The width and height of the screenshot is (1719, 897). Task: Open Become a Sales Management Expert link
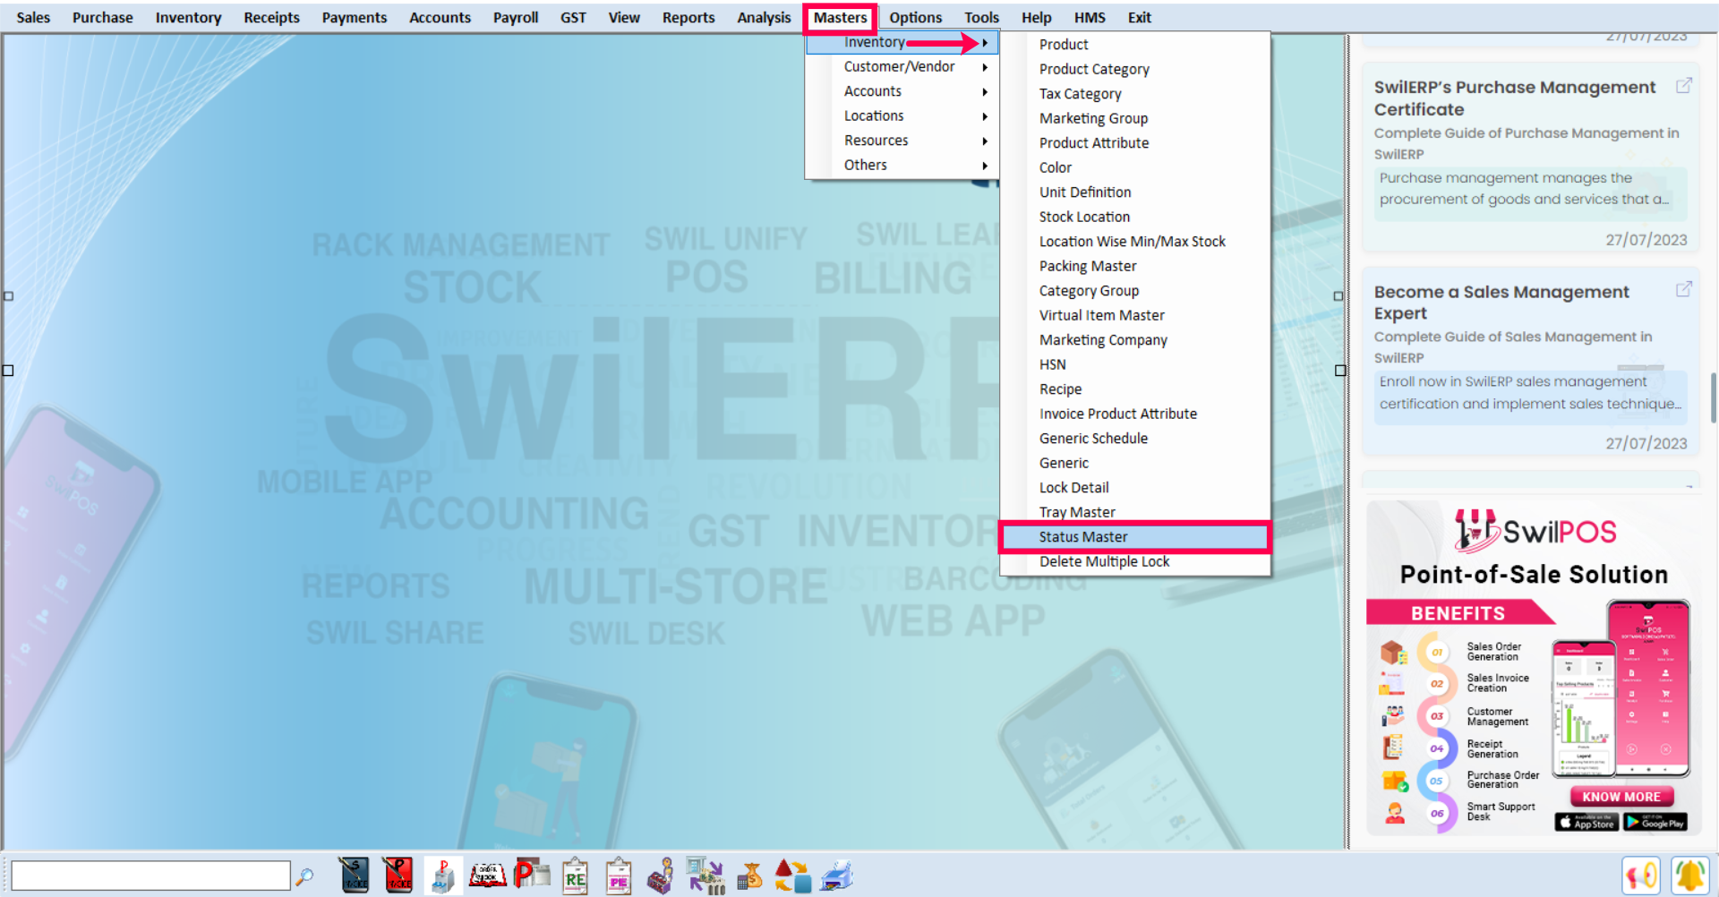click(1501, 303)
